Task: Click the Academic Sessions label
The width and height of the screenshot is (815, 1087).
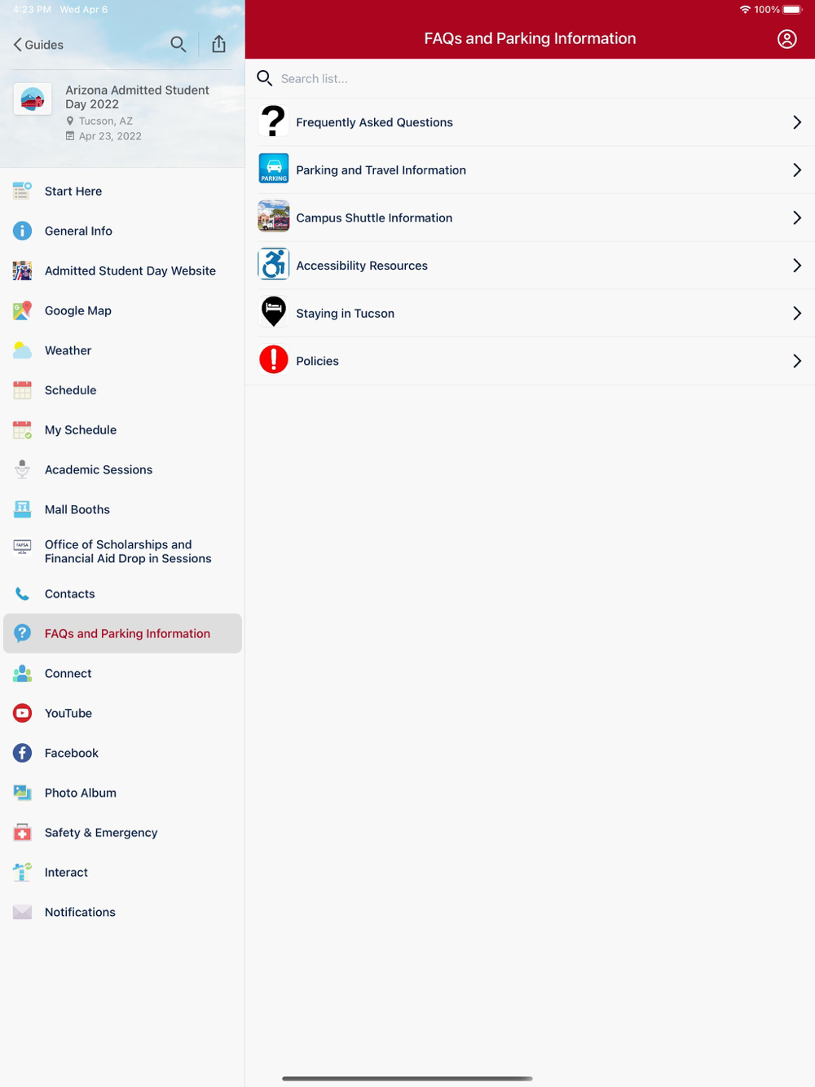Action: (x=99, y=470)
